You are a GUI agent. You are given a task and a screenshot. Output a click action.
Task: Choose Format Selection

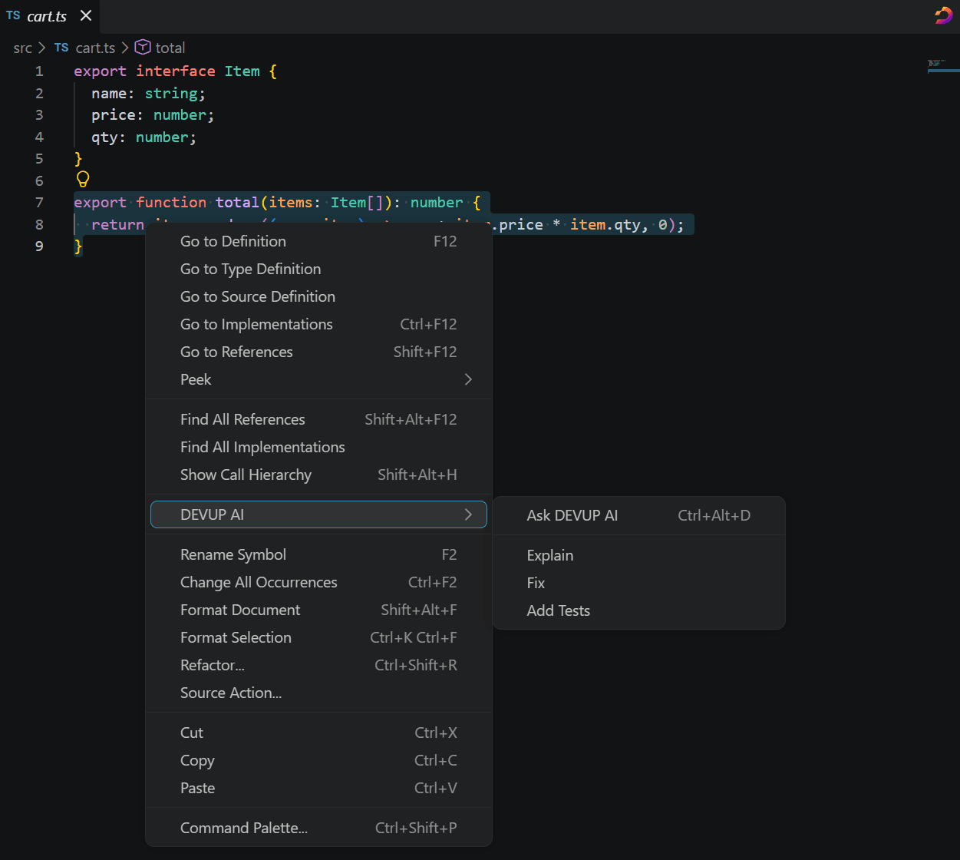318,637
